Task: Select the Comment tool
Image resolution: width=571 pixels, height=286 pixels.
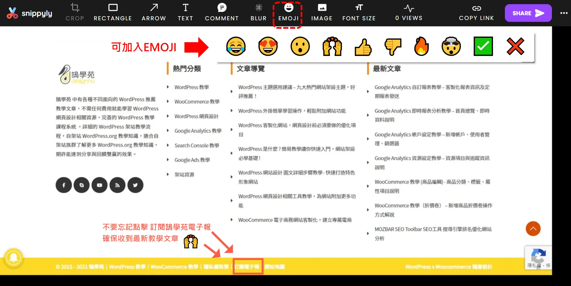Action: [222, 12]
